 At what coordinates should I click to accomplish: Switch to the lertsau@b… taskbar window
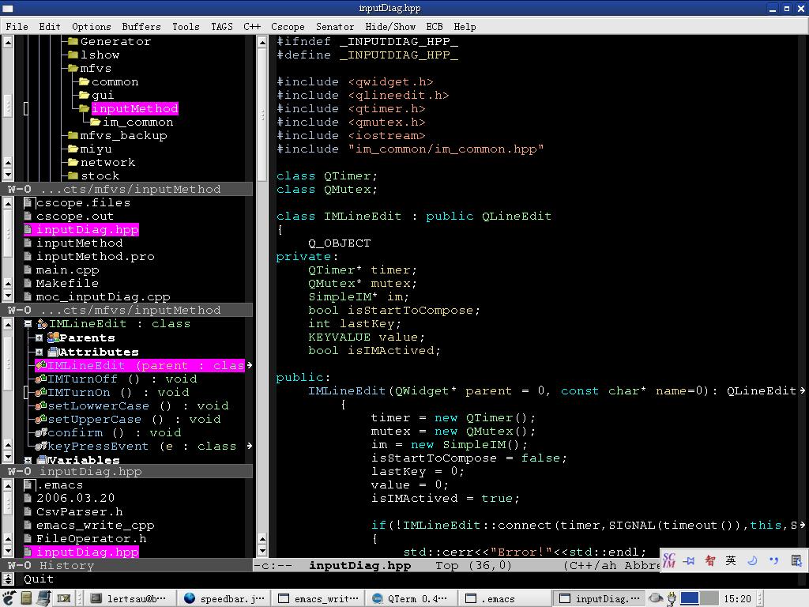click(129, 599)
